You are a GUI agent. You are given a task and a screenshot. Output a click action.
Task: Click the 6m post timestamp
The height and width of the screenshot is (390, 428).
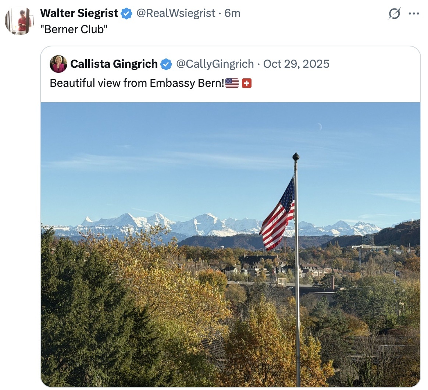tap(232, 13)
